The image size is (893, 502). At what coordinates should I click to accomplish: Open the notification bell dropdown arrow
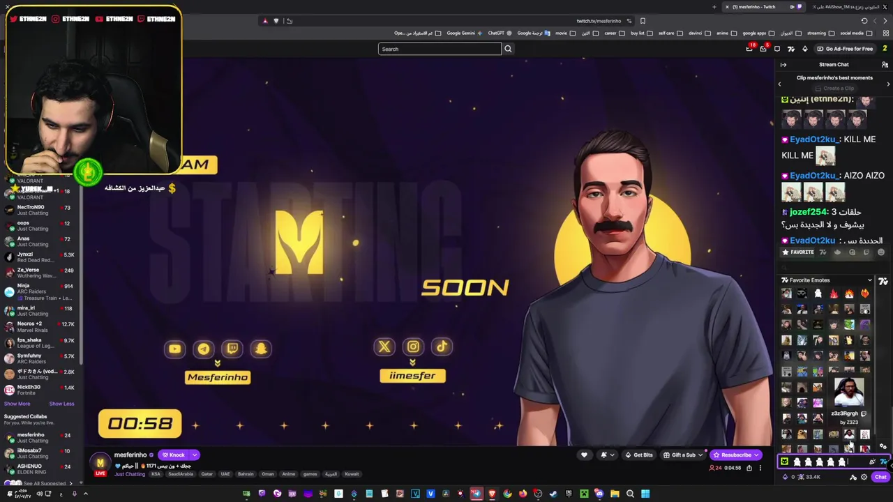(613, 455)
